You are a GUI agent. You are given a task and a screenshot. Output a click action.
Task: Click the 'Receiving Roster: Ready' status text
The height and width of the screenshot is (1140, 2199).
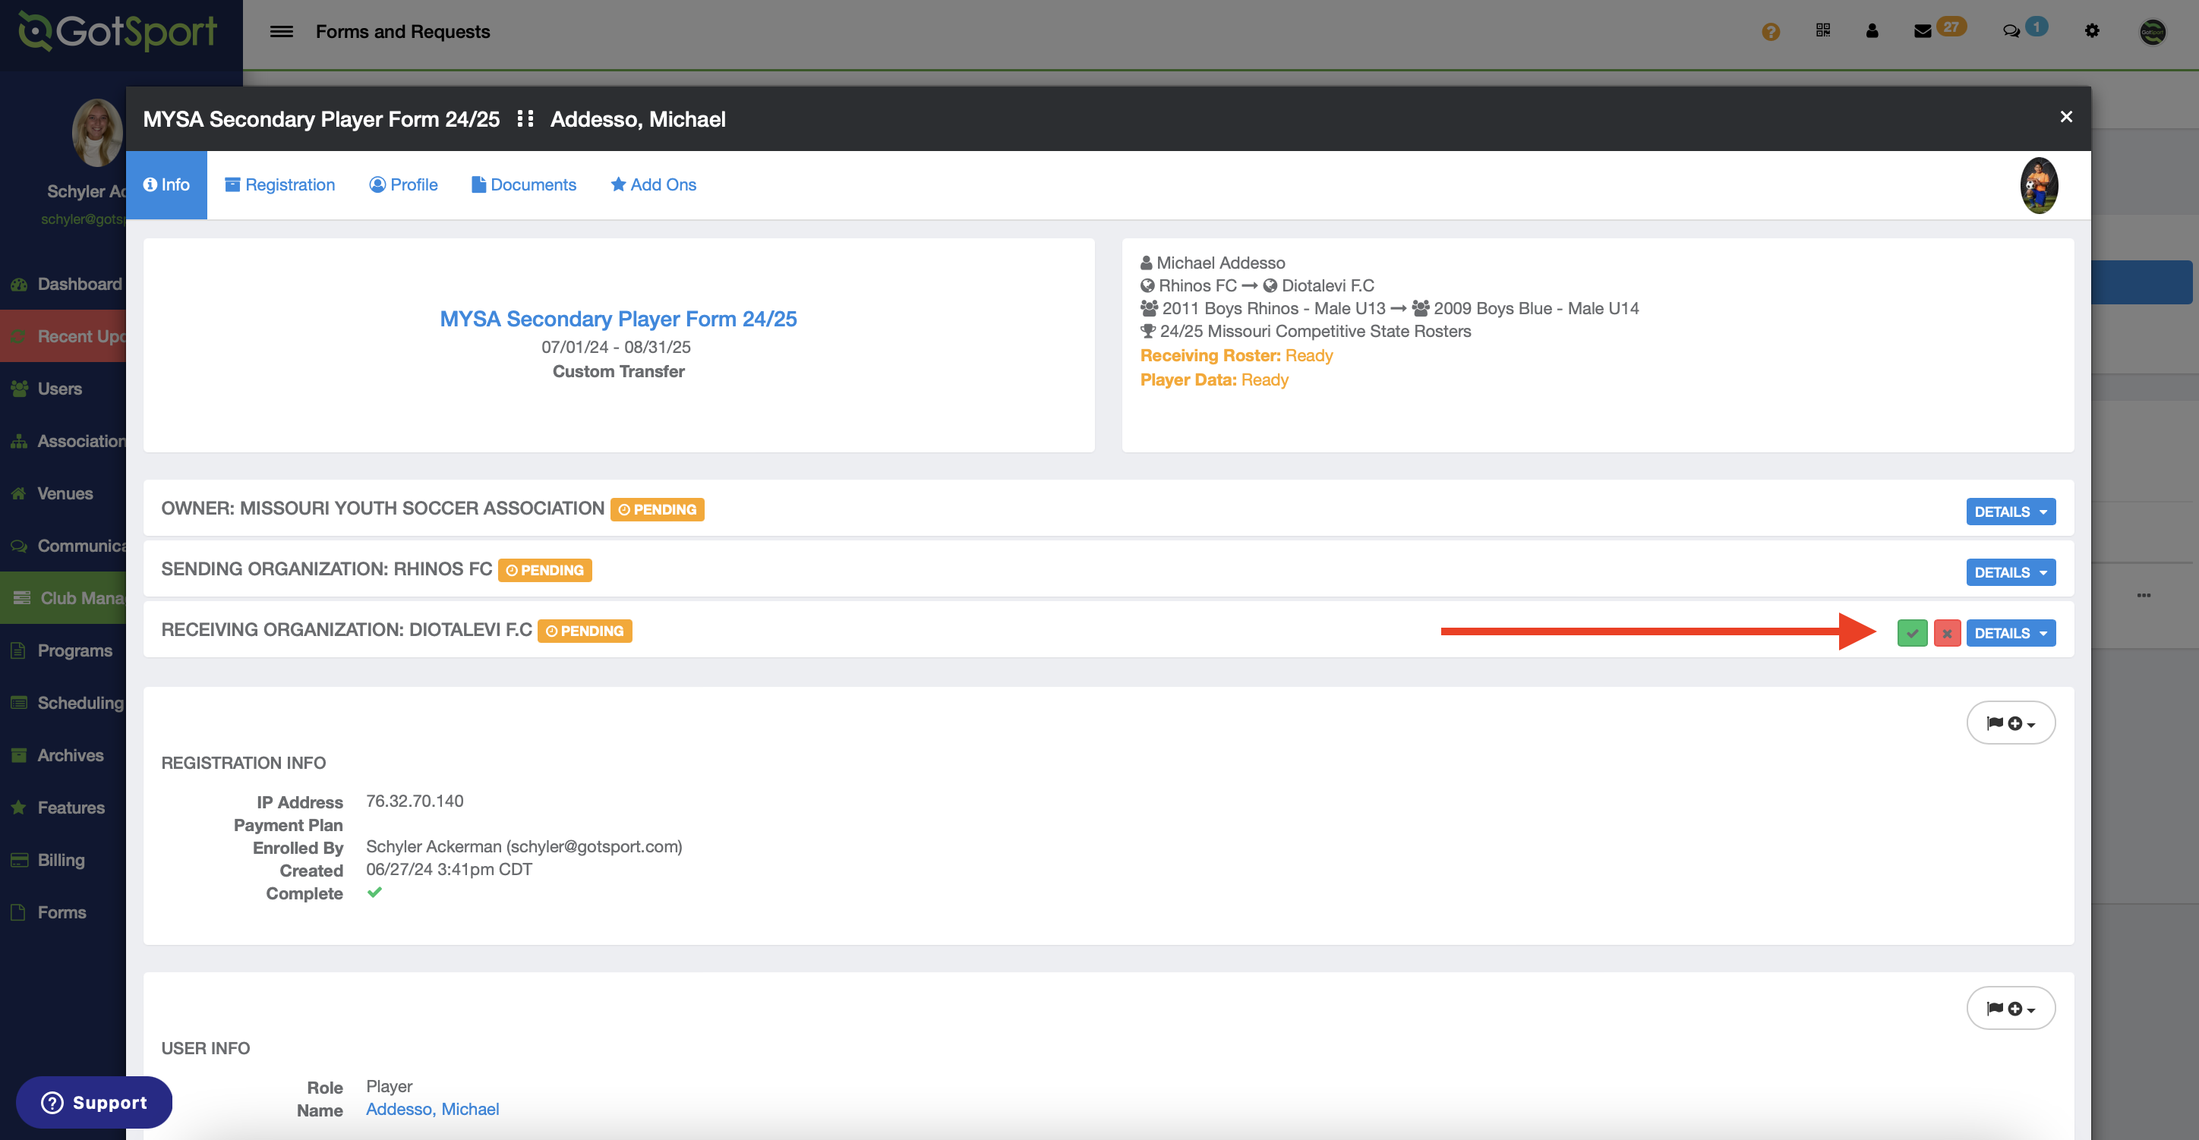(x=1236, y=356)
